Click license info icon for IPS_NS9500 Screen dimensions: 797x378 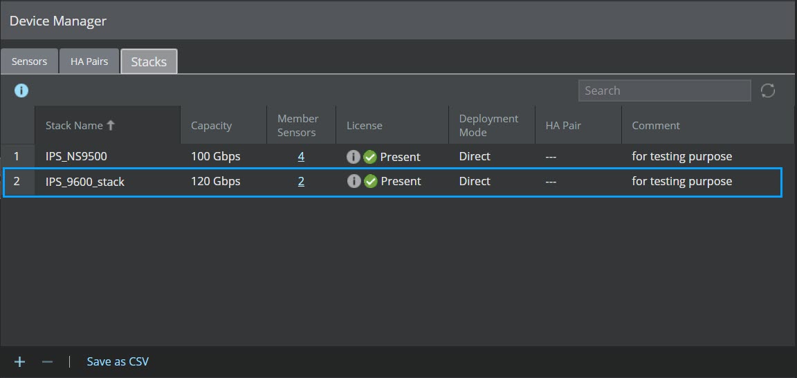(x=354, y=157)
